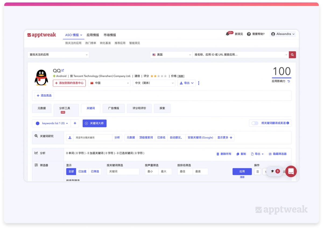Switch to the 评分和评价 tab
Viewport: 323px width, 229px height.
pyautogui.click(x=139, y=108)
